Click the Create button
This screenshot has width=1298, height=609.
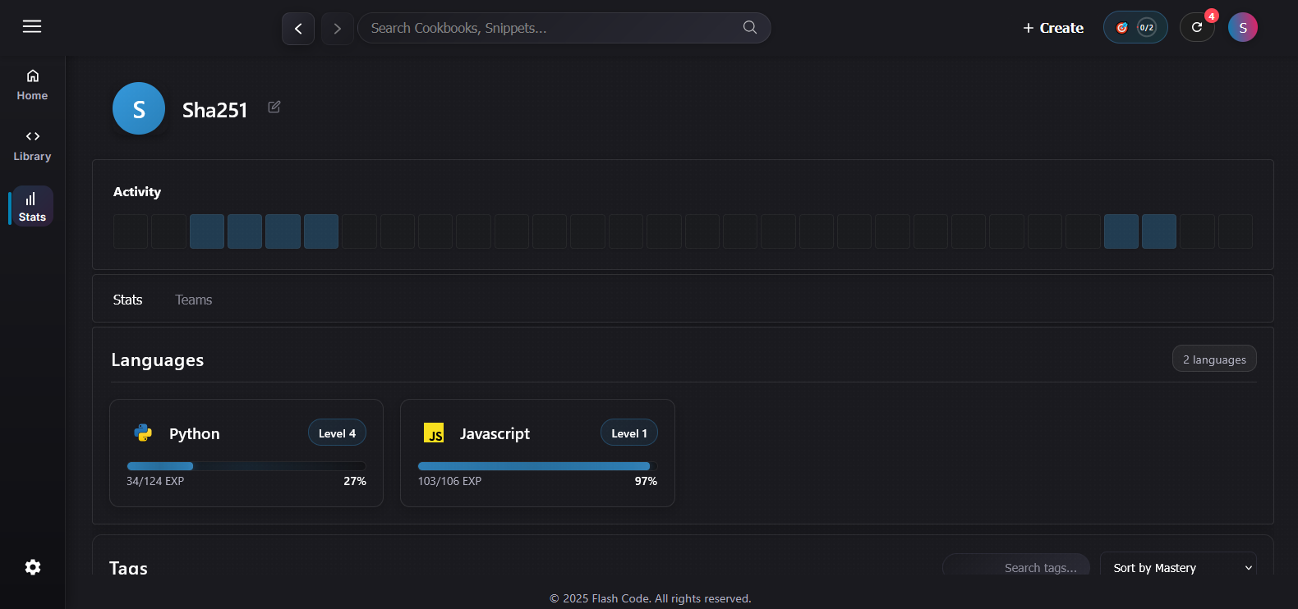1052,28
